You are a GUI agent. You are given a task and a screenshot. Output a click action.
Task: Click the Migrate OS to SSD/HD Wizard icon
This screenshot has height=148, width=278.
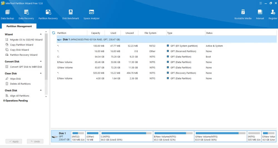click(7, 39)
